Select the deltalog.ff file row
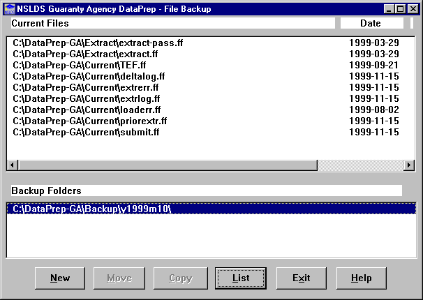The width and height of the screenshot is (423, 300). point(89,76)
